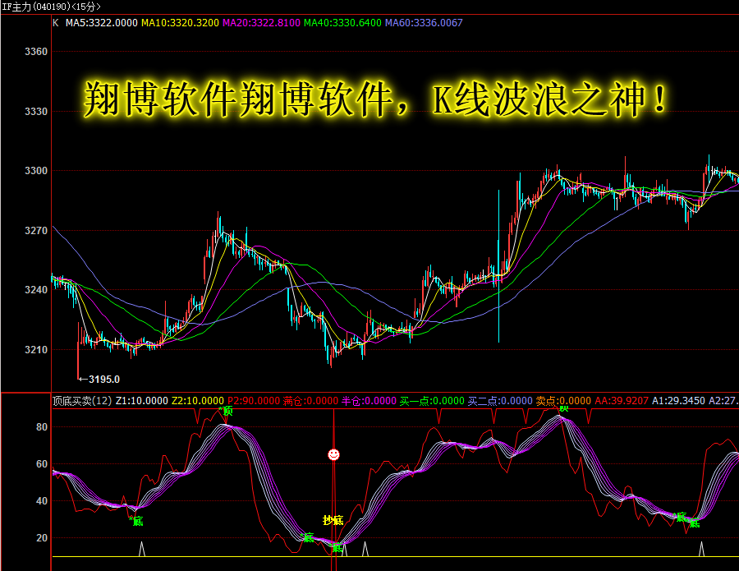The image size is (739, 571).
Task: Click the yellow MA10:3320.3200 label
Action: click(x=180, y=23)
